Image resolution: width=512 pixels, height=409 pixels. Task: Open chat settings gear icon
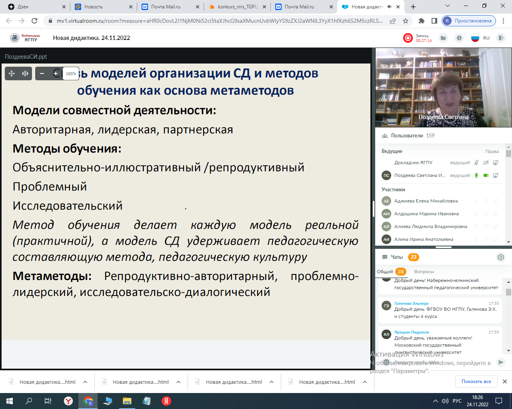(x=500, y=257)
